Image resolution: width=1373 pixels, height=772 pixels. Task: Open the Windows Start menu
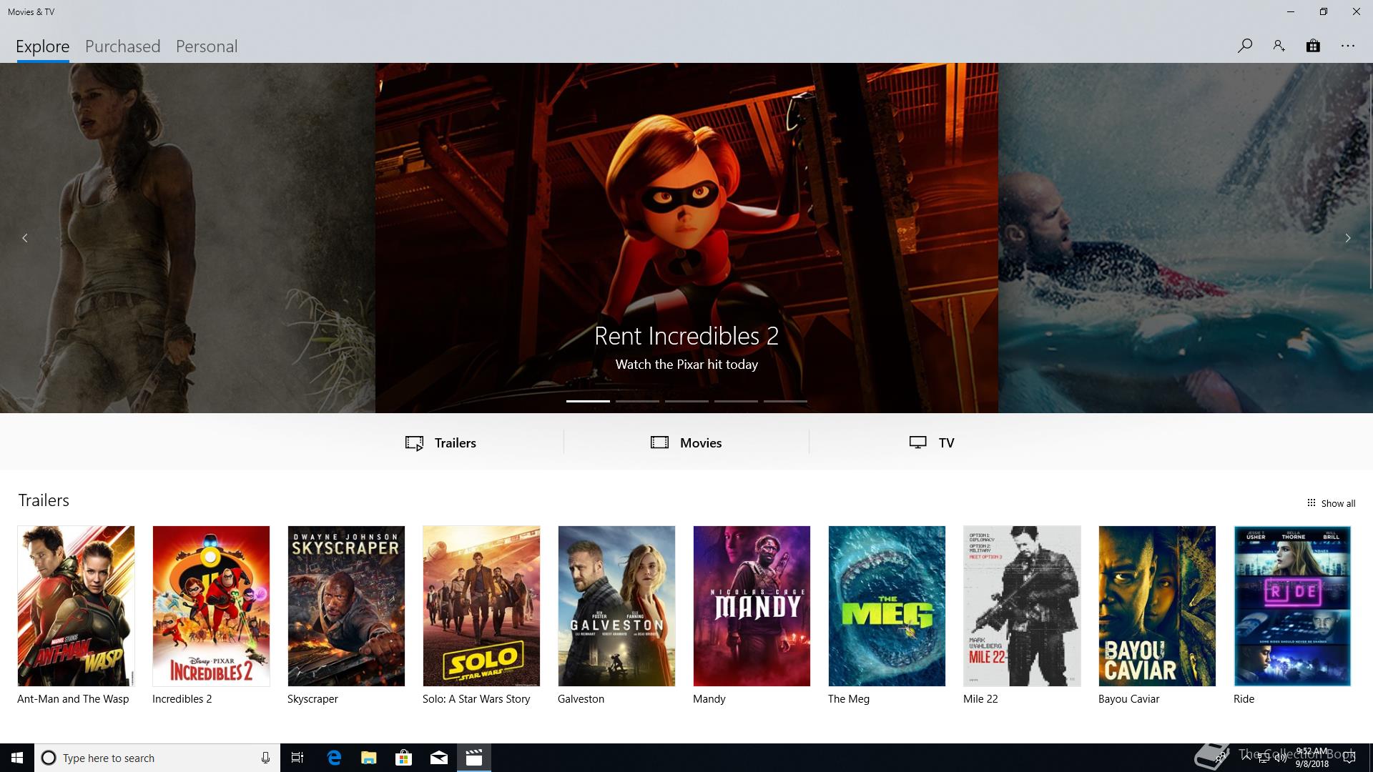tap(17, 758)
